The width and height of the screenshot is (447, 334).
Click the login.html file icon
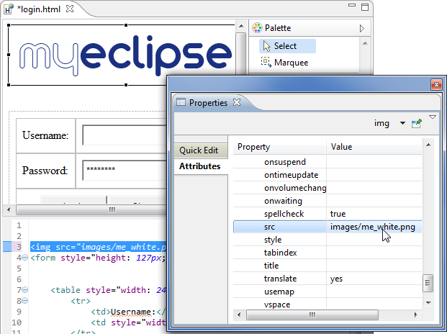pos(10,9)
